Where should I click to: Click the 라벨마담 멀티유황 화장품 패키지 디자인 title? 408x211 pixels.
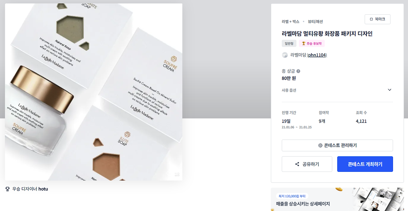tap(327, 33)
